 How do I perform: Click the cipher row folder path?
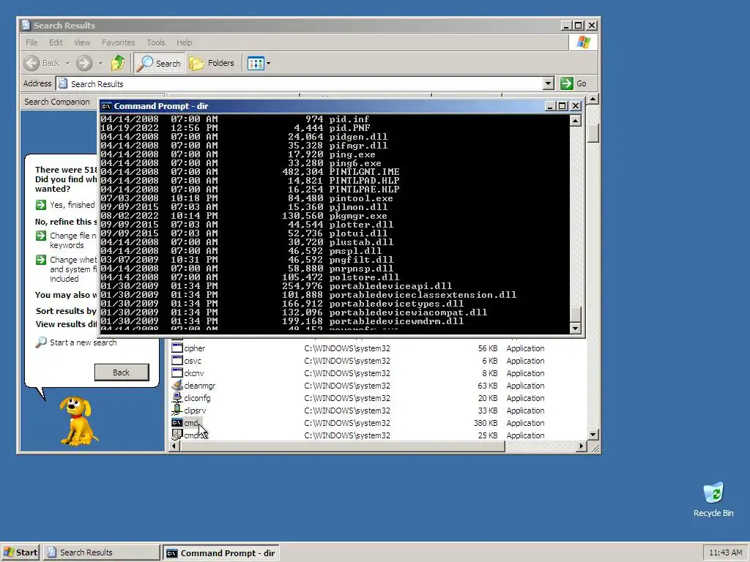pyautogui.click(x=347, y=348)
